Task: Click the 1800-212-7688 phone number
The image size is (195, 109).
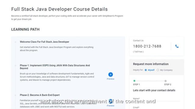Action: pyautogui.click(x=147, y=46)
